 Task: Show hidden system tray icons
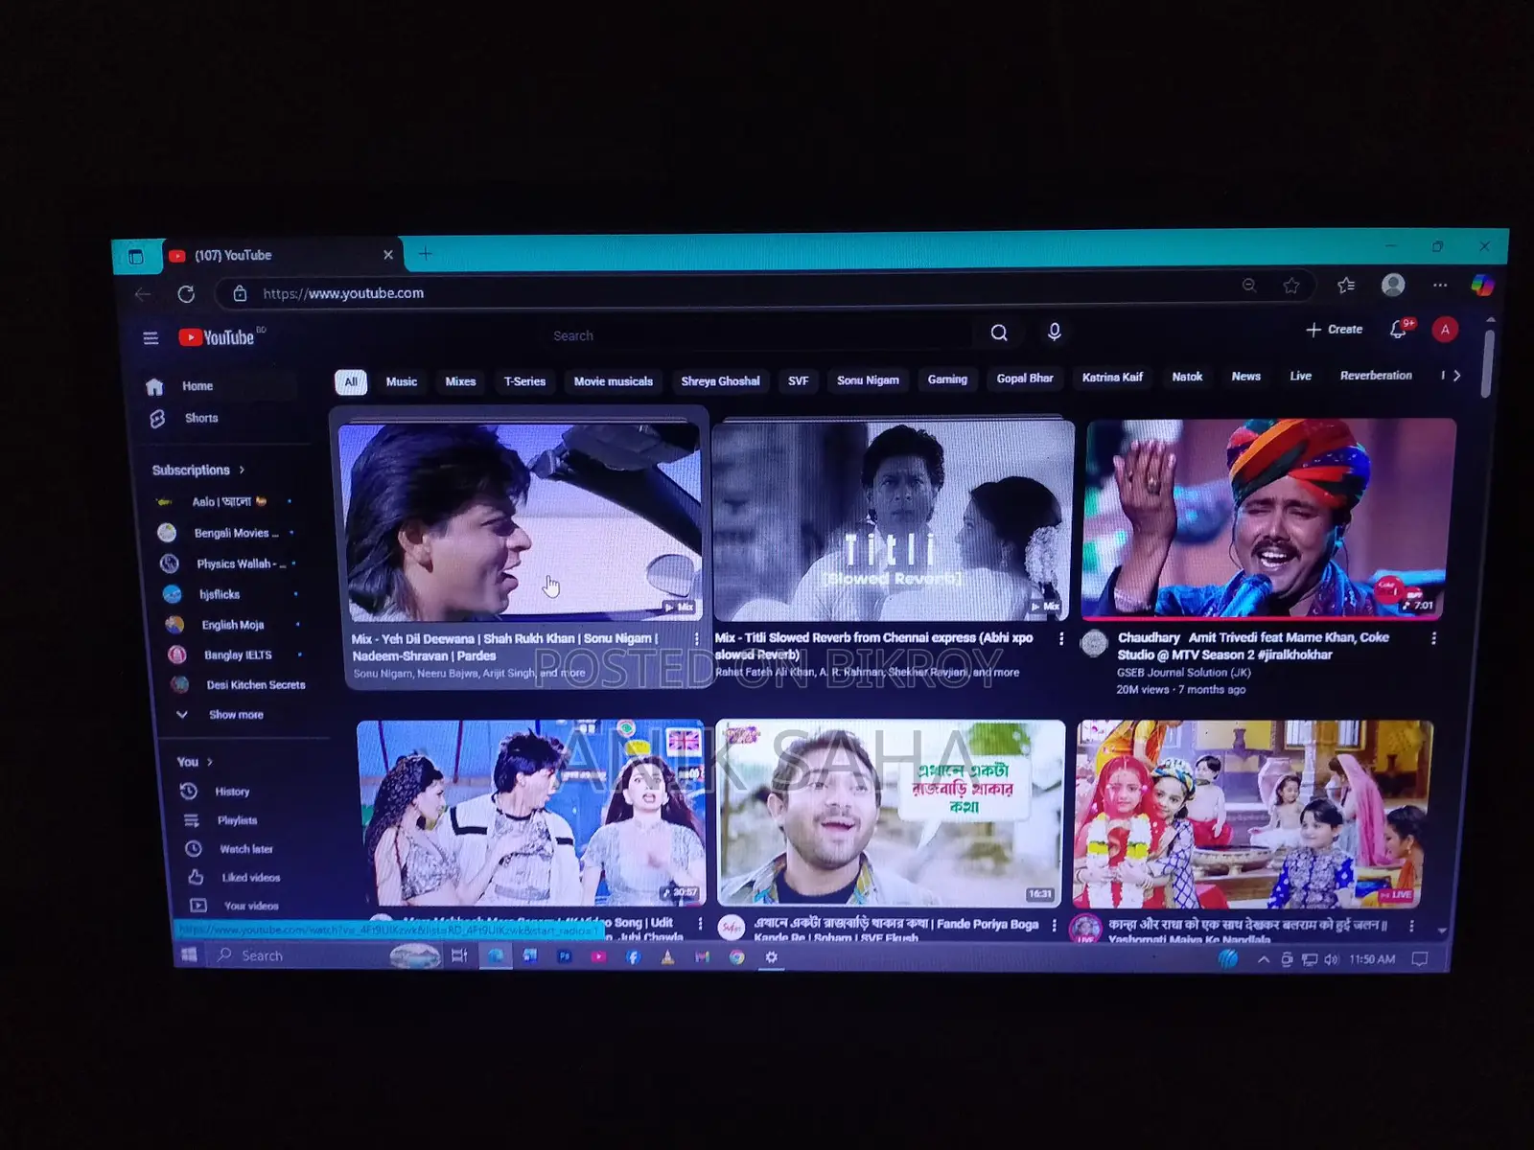(x=1264, y=959)
